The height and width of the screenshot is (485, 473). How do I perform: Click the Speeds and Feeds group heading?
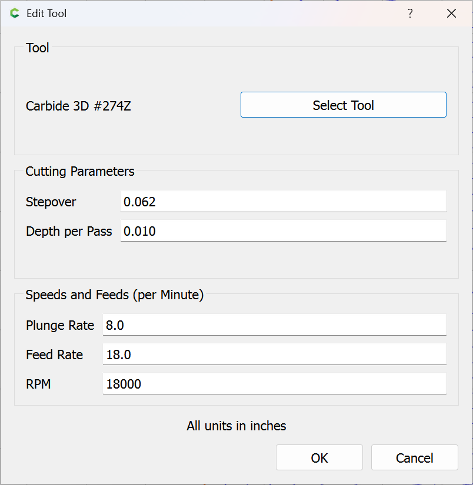pyautogui.click(x=115, y=295)
